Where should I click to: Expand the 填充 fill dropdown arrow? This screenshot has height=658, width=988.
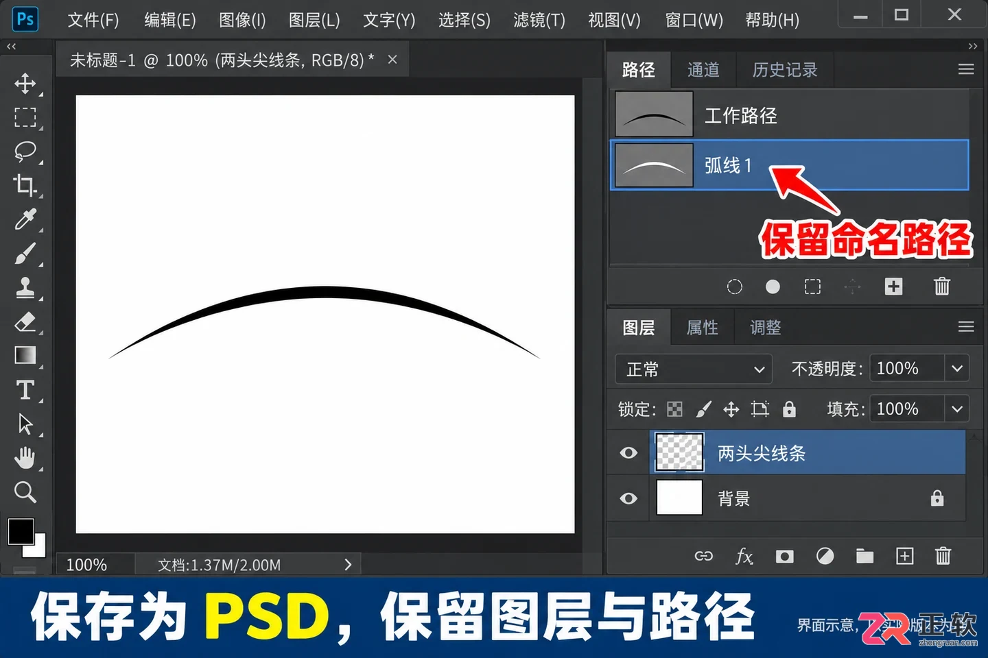coord(957,409)
